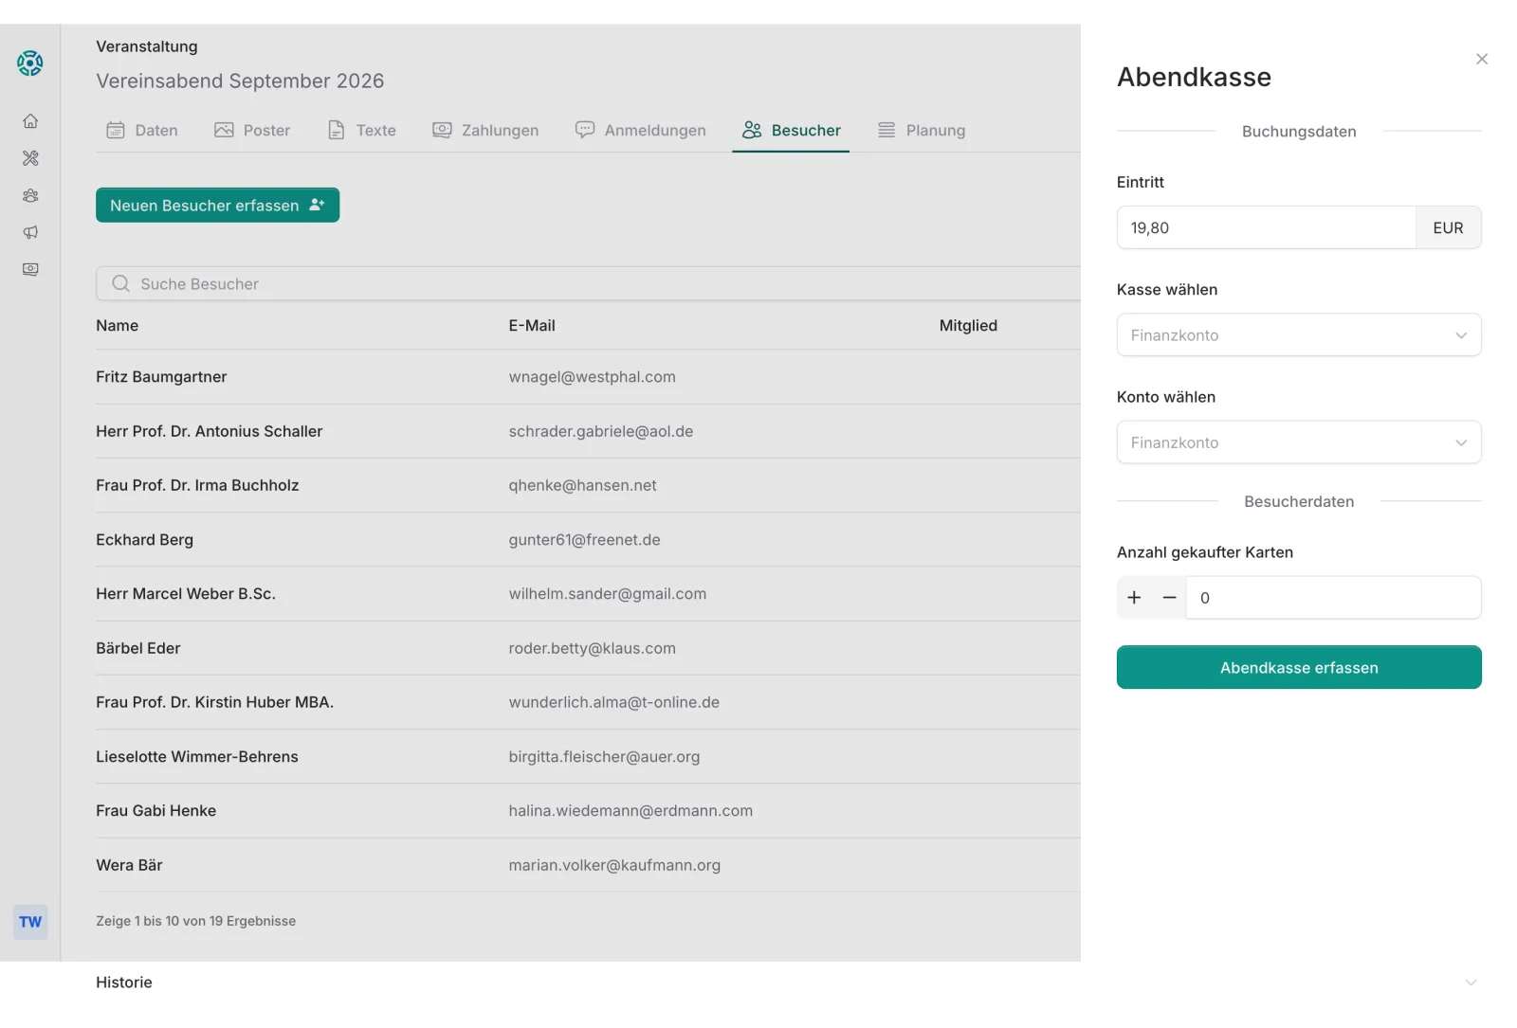Focus the Eintritt amount field
1517x1028 pixels.
pyautogui.click(x=1267, y=227)
